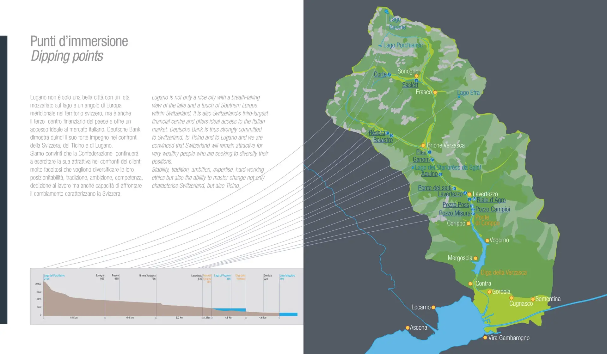Click marker H at Ponte dei salti

point(454,188)
